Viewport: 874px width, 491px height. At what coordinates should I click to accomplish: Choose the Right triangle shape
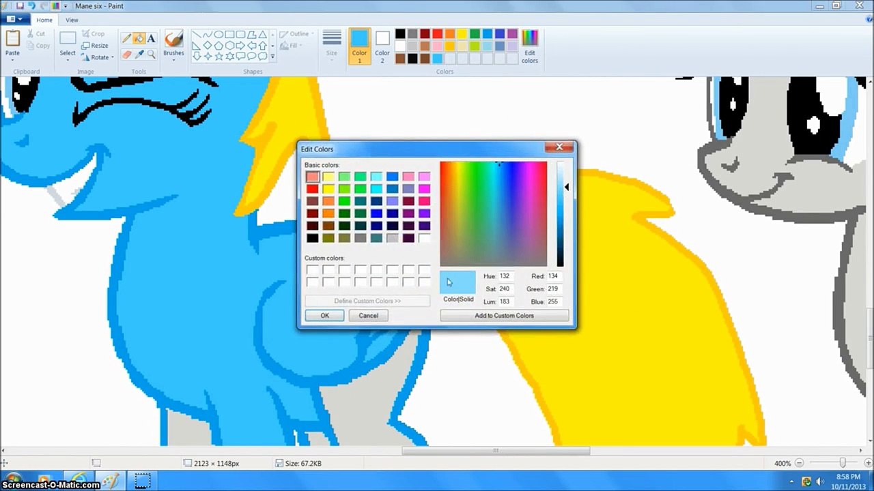tap(197, 45)
